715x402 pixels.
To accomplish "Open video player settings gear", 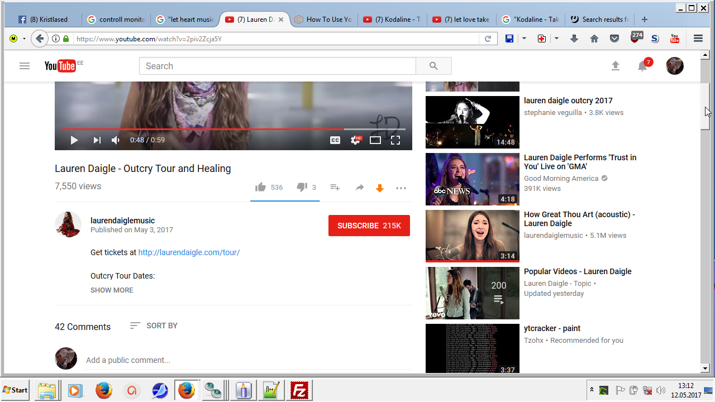I will [x=355, y=140].
